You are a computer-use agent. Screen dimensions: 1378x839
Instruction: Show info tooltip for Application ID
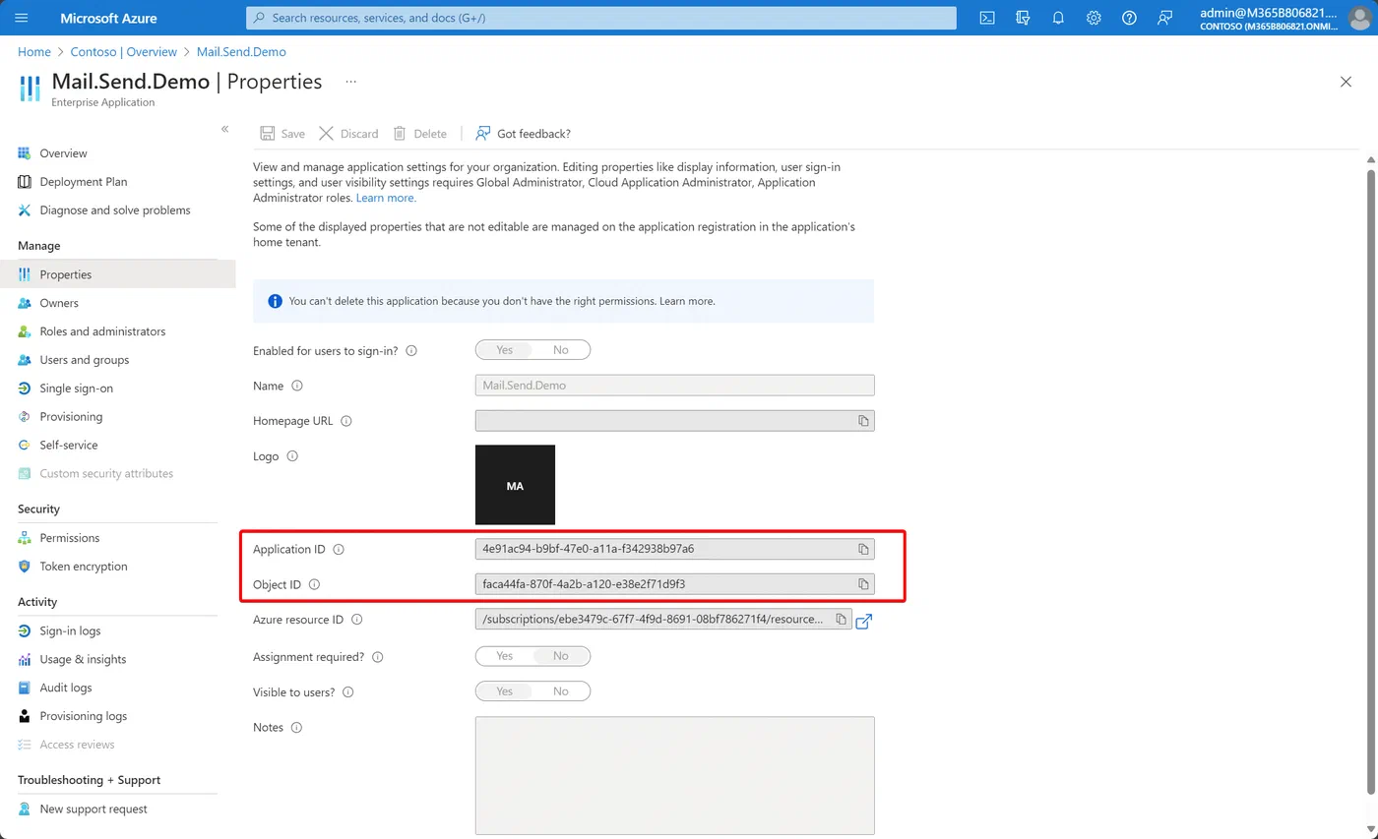click(x=339, y=549)
